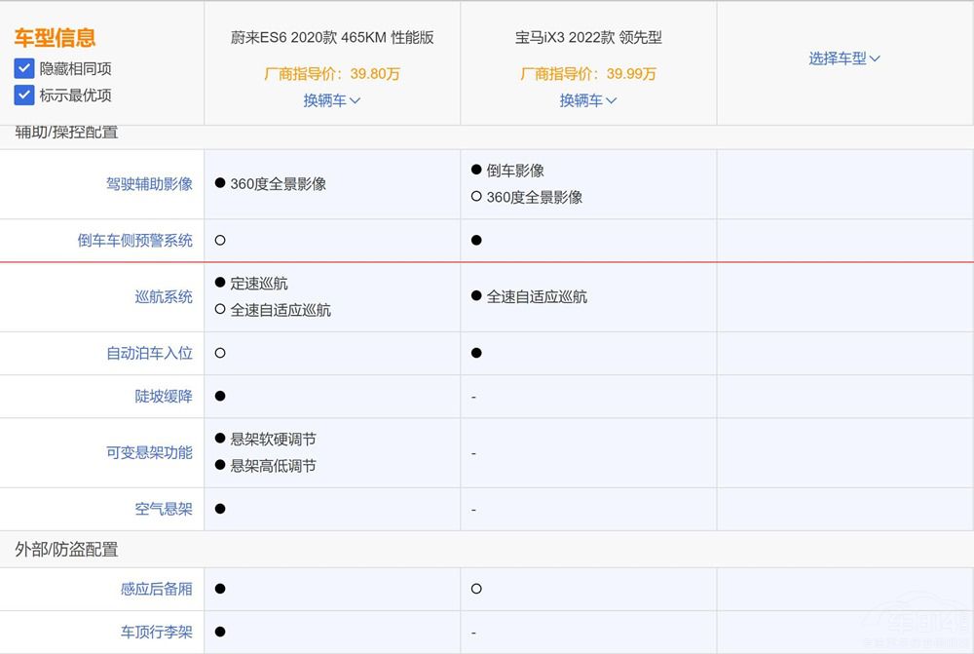Click the 驾驶辅助影像 row label
The image size is (974, 654).
click(149, 184)
